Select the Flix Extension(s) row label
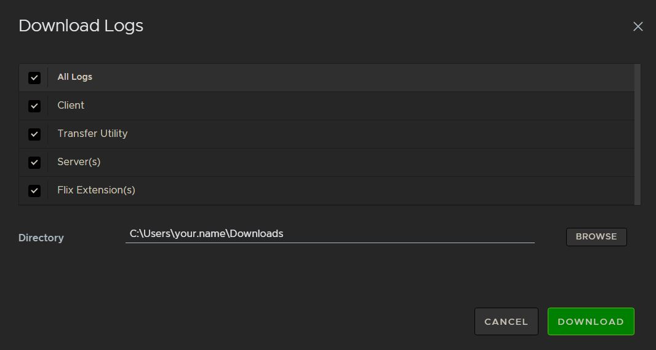 pyautogui.click(x=96, y=190)
